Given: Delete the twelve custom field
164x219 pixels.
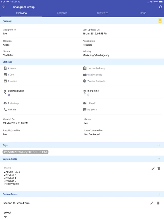Looking at the screenshot, I should coord(159,169).
